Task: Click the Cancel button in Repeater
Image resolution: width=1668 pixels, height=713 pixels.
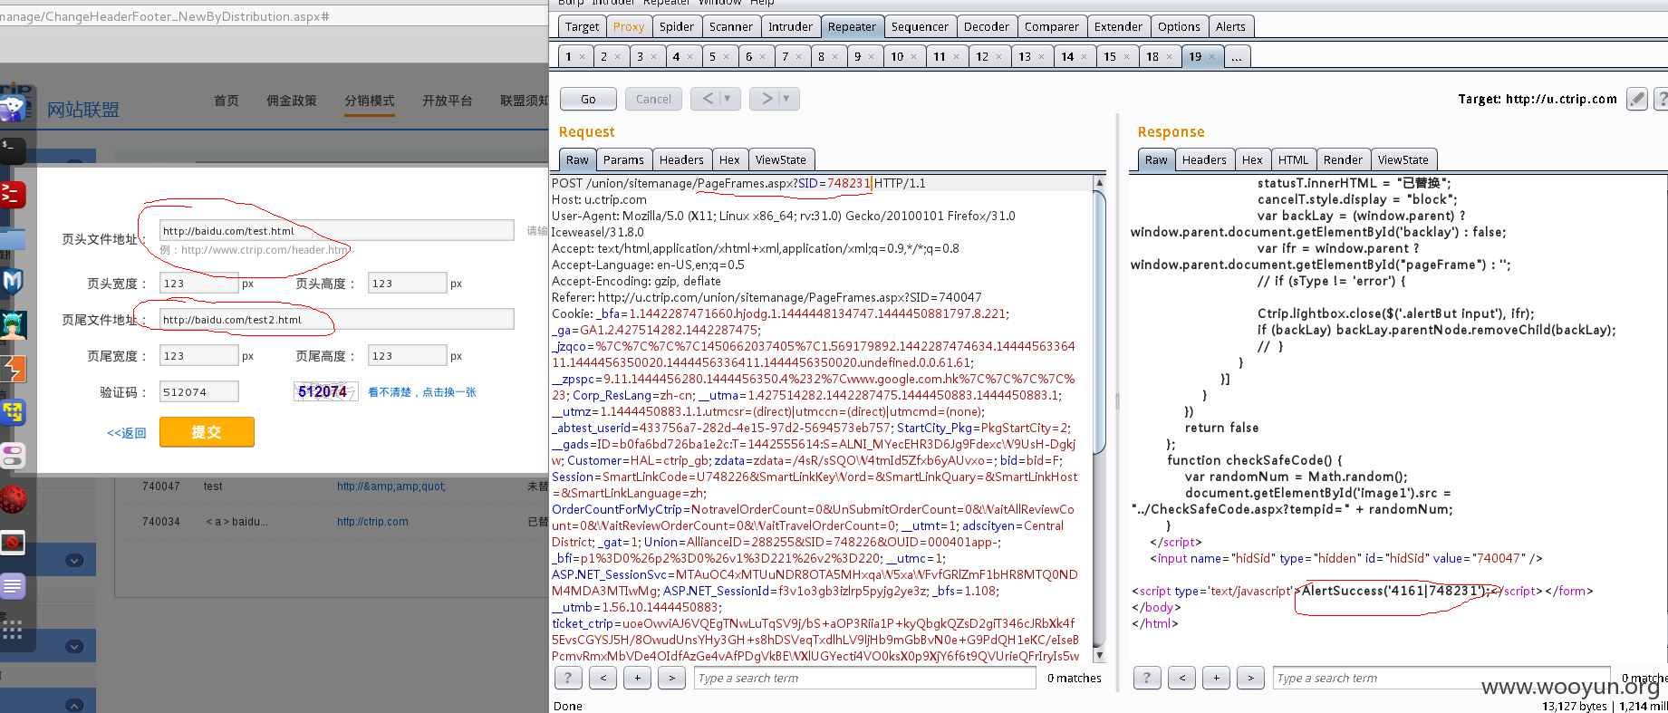Action: coord(653,99)
